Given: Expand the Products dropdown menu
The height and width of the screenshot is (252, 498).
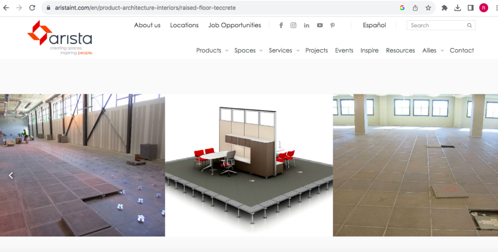Looking at the screenshot, I should [x=212, y=50].
